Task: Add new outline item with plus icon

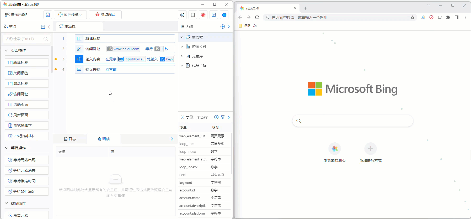Action: tap(223, 27)
